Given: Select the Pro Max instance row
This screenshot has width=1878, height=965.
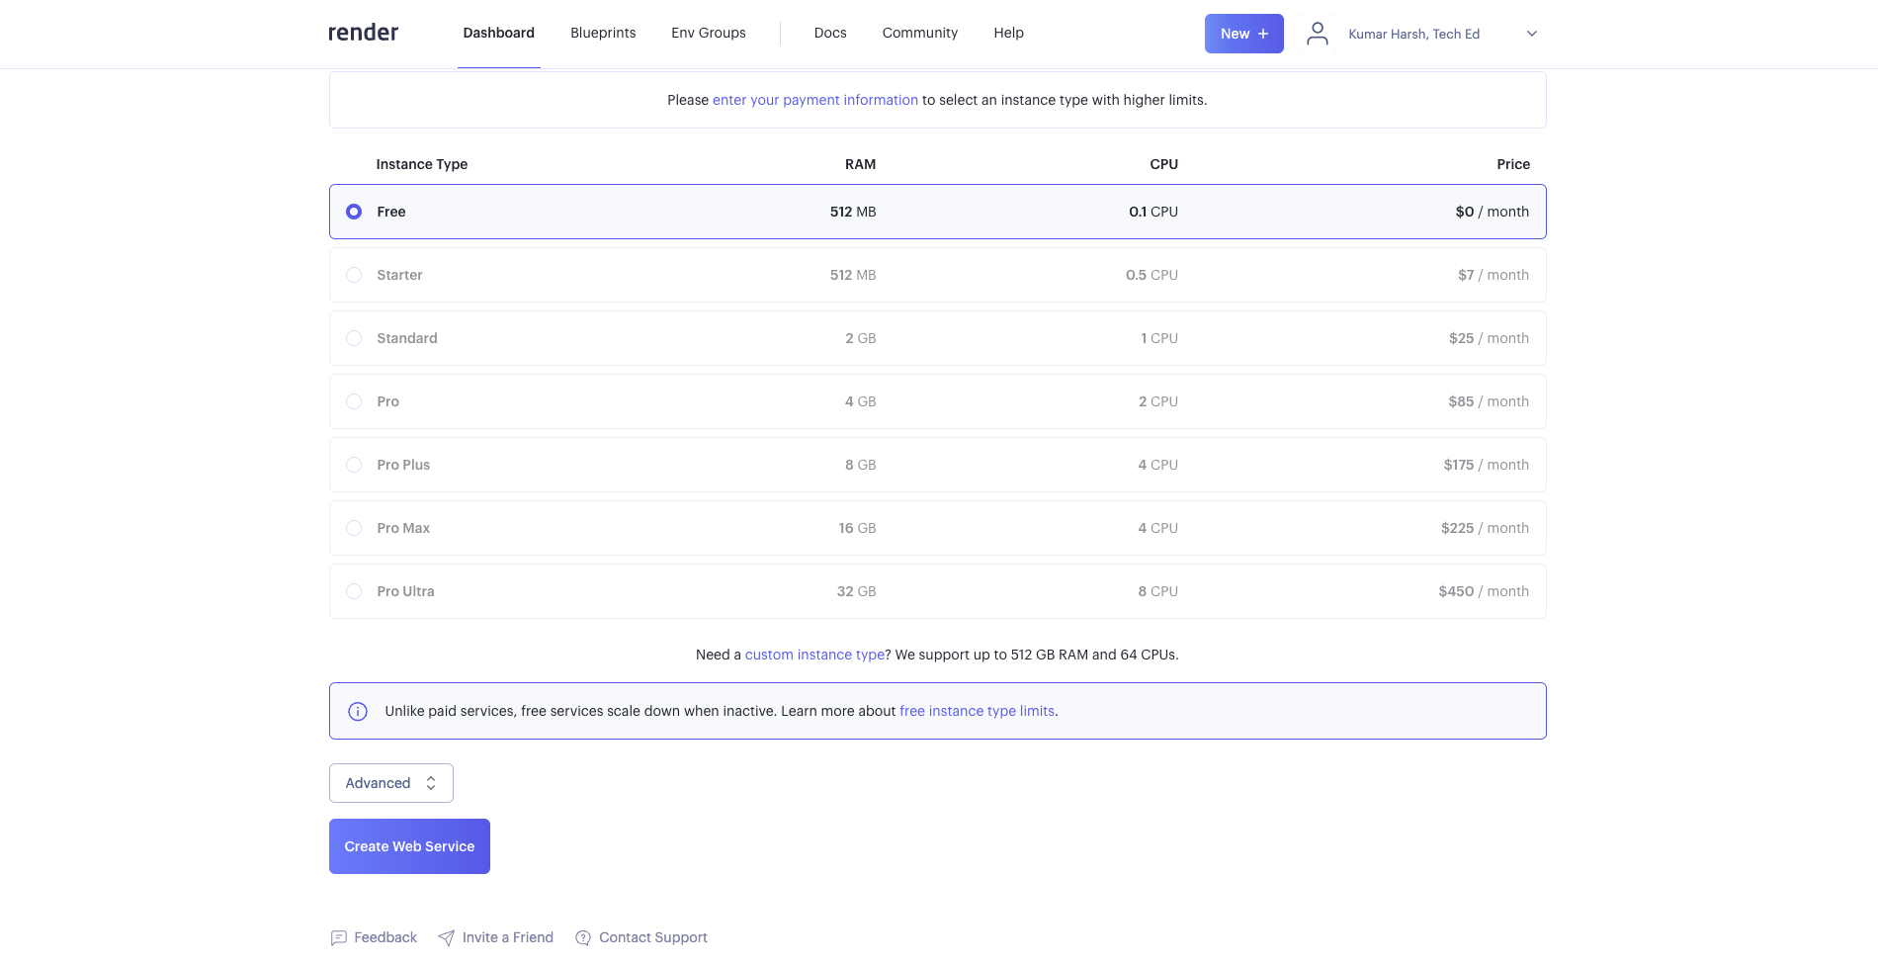Looking at the screenshot, I should tap(937, 528).
